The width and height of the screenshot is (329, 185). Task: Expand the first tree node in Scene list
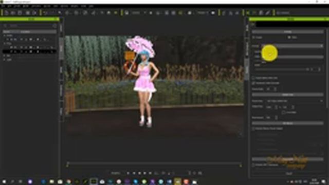(x=4, y=35)
